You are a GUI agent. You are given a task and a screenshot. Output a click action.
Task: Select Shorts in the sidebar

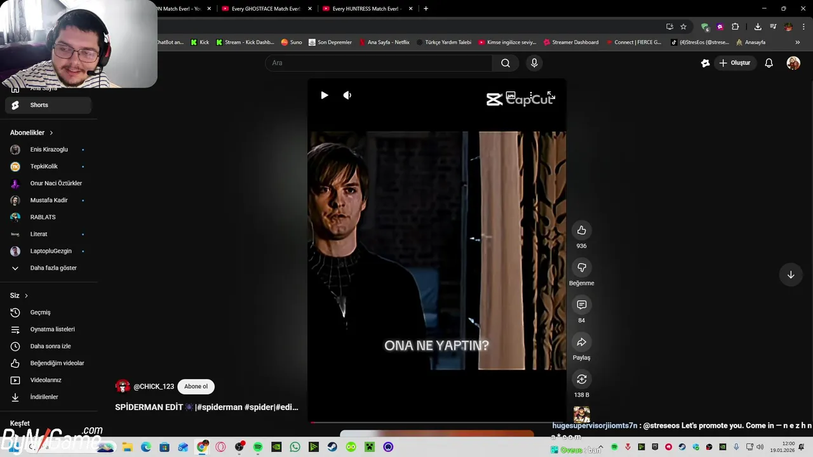point(48,105)
